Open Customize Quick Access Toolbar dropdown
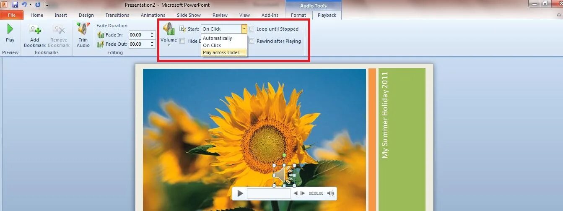Viewport: 563px width, 211px height. [47, 5]
